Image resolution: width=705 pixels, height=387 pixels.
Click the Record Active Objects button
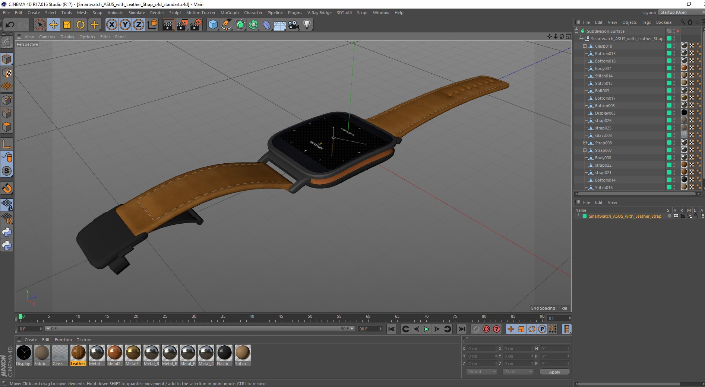pyautogui.click(x=476, y=329)
